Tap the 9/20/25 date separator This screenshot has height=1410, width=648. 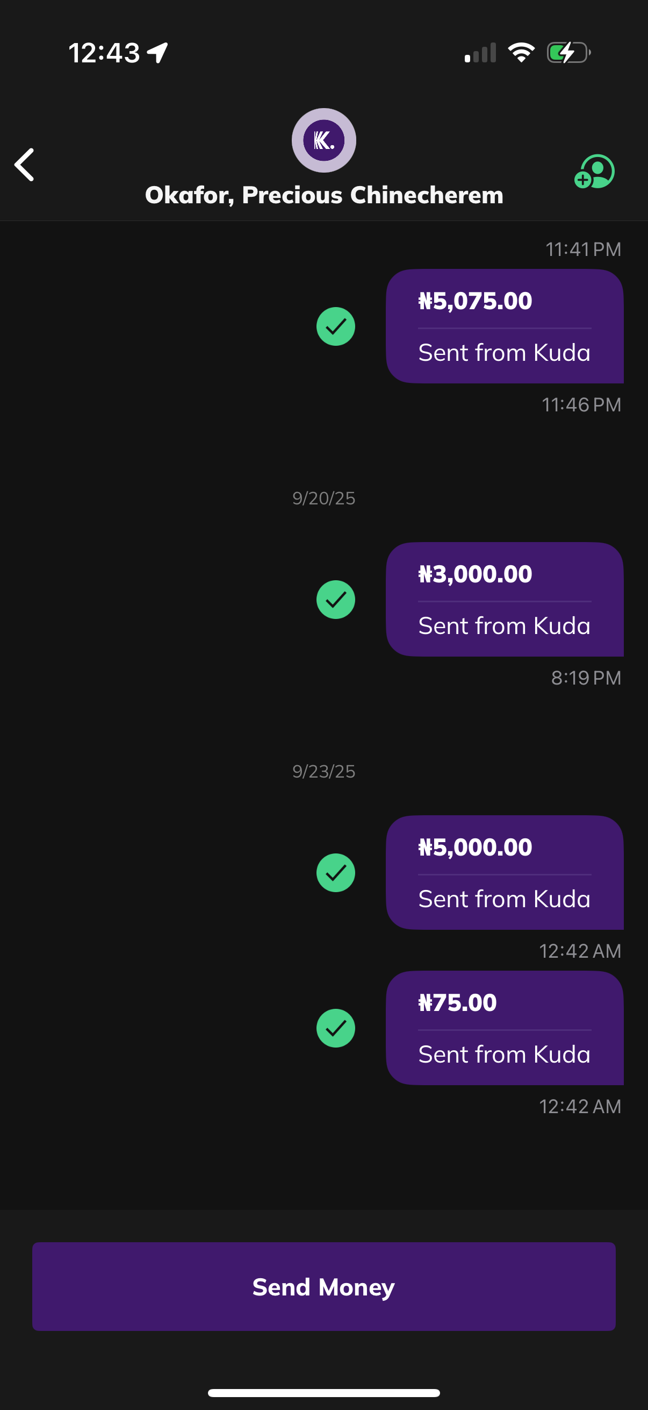click(x=323, y=498)
